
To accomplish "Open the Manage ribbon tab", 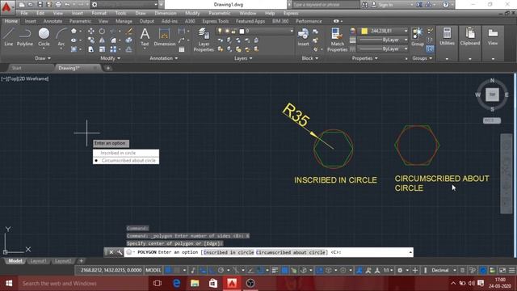I will pyautogui.click(x=124, y=21).
